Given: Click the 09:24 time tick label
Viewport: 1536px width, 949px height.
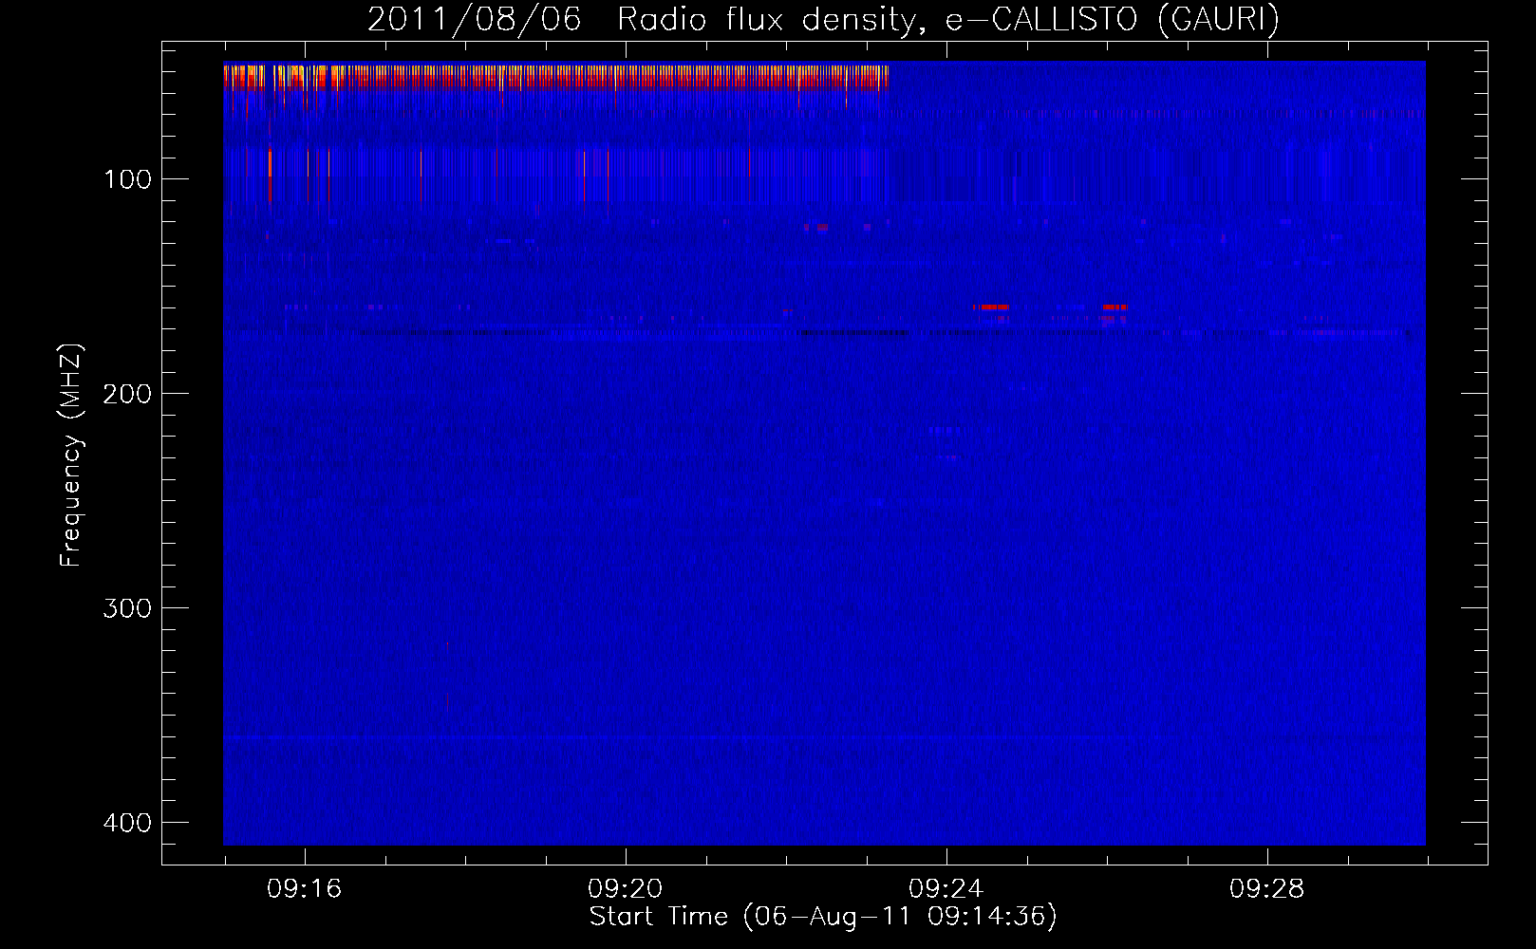Looking at the screenshot, I should point(946,889).
